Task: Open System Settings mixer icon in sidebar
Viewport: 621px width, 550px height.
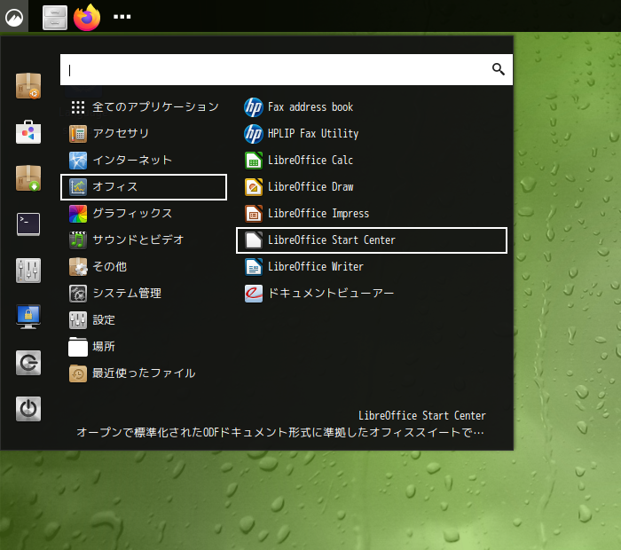Action: point(28,271)
